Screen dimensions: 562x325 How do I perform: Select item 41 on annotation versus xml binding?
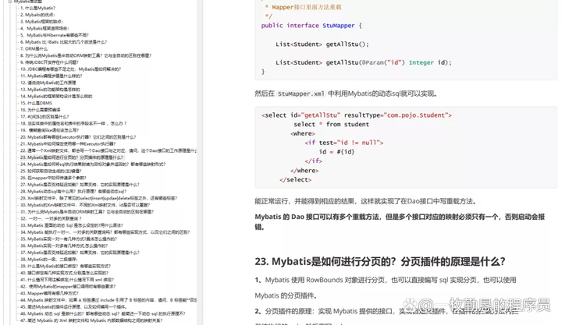67,280
